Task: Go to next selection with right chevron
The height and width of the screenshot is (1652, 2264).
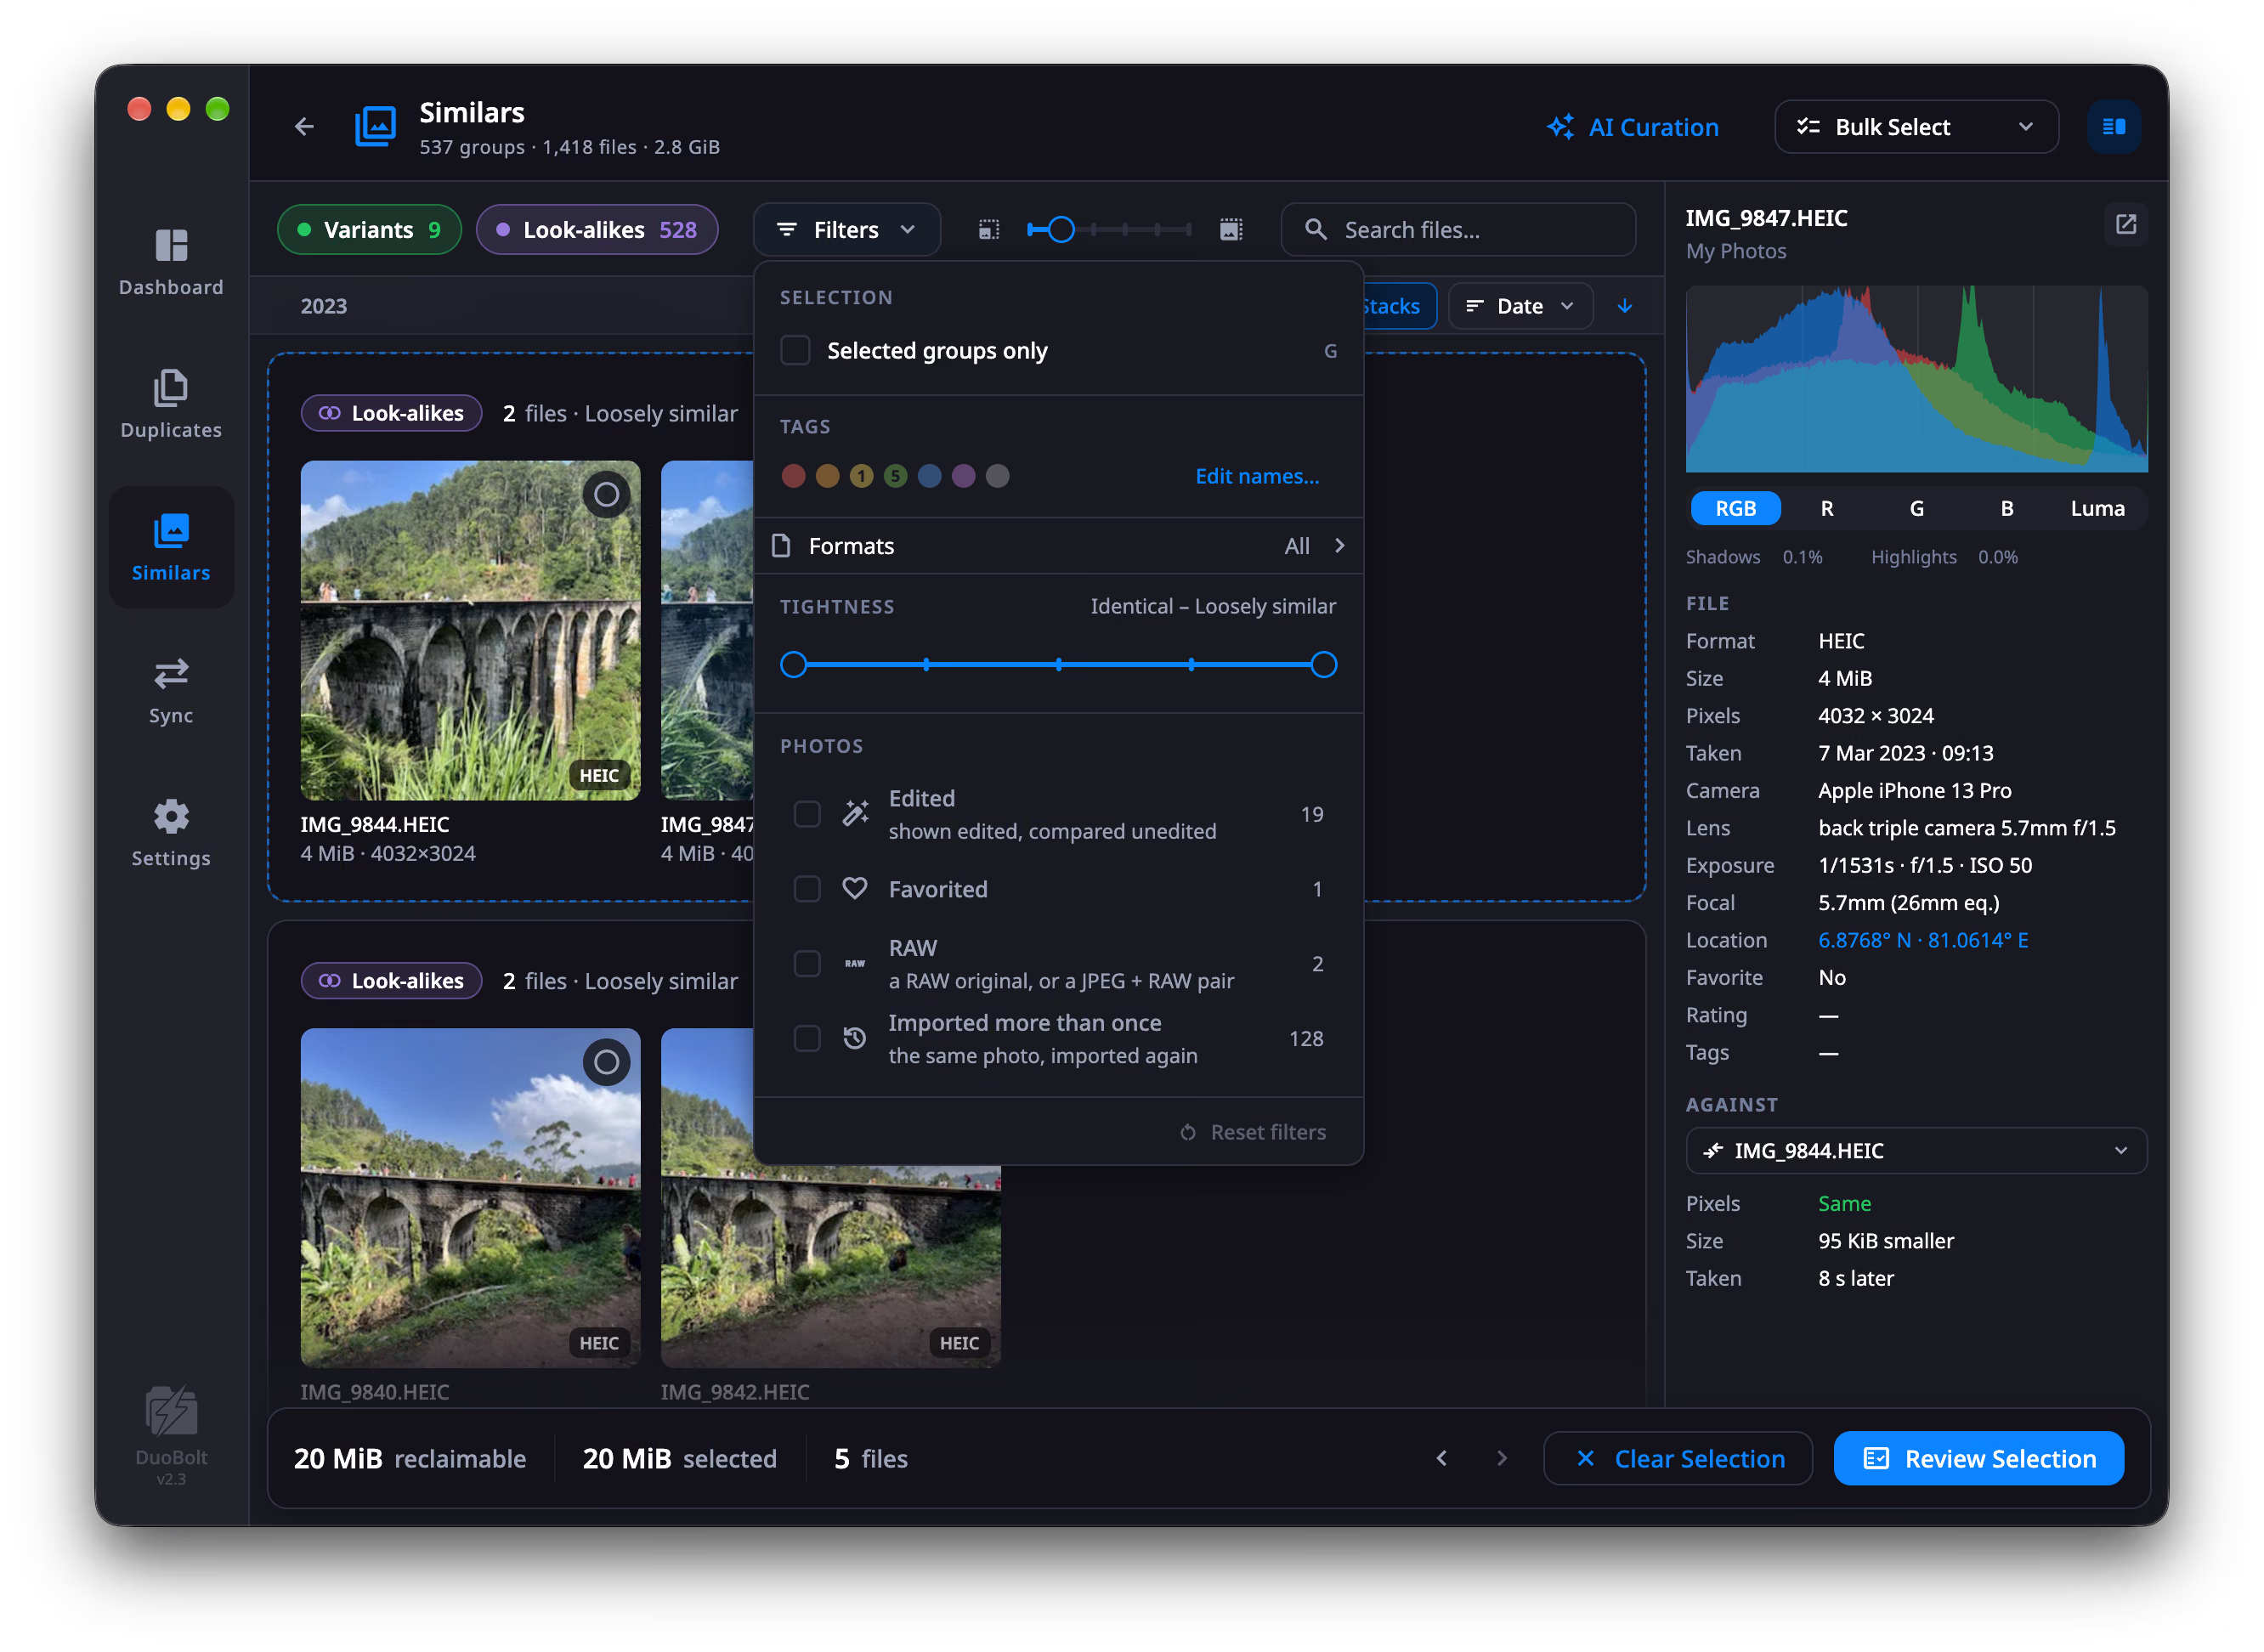Action: (x=1501, y=1458)
